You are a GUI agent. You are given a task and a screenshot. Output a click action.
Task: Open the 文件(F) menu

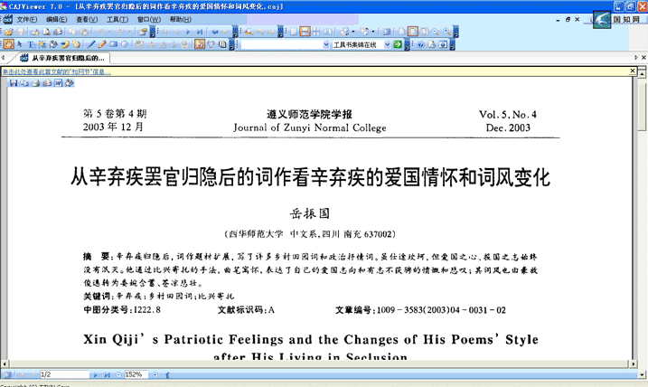[x=27, y=18]
